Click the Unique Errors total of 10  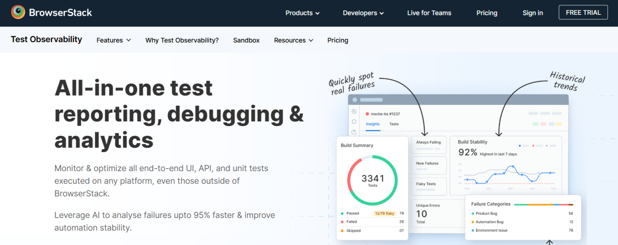point(421,214)
